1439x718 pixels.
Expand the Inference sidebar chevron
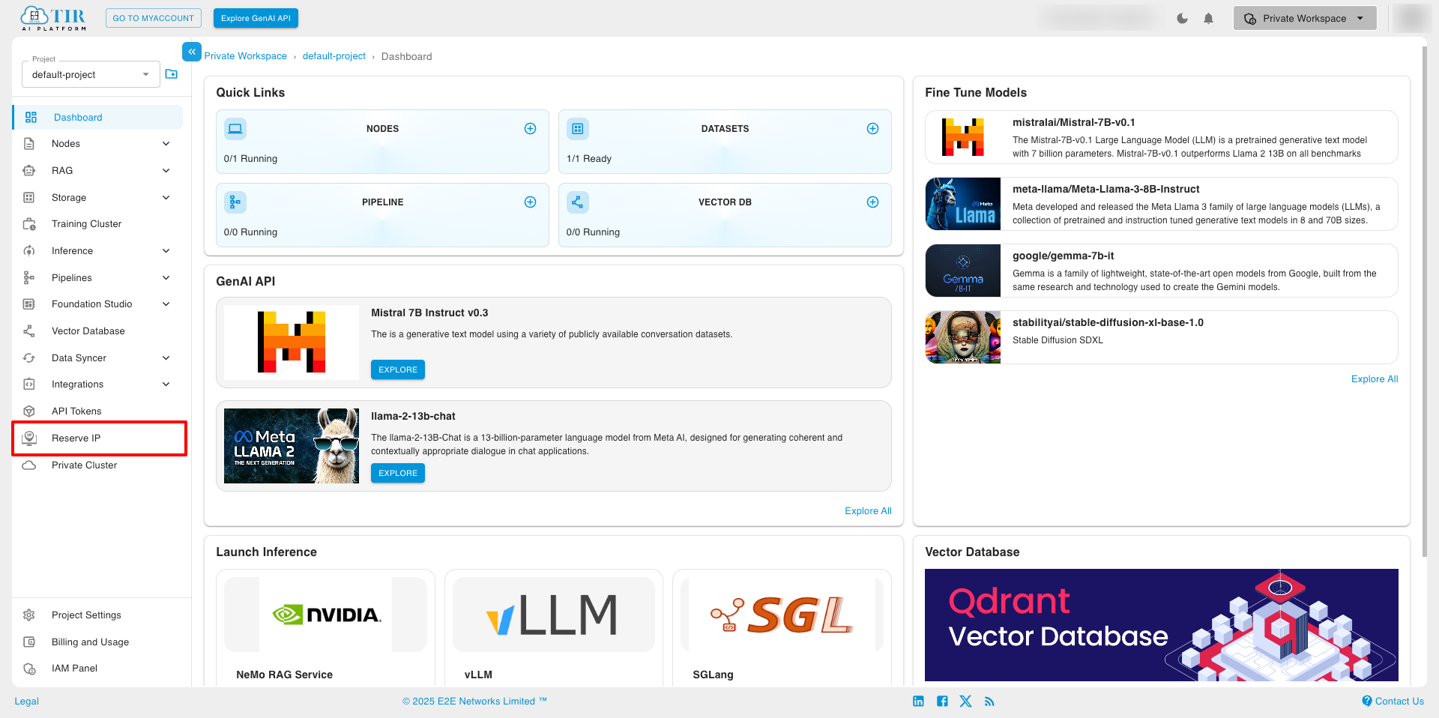tap(166, 251)
